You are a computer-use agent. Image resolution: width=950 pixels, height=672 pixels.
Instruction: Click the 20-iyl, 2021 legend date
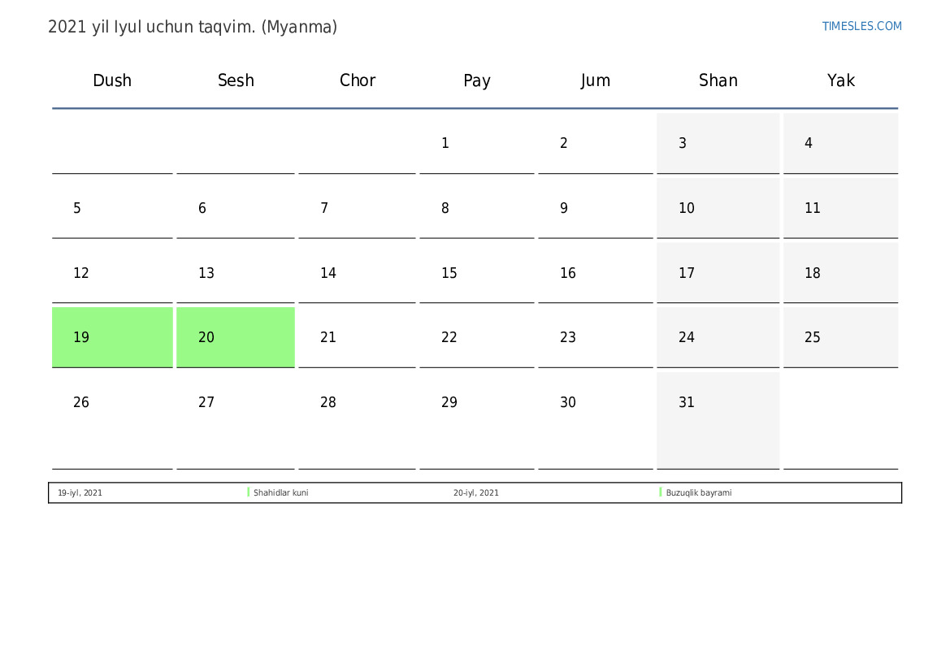tap(476, 493)
